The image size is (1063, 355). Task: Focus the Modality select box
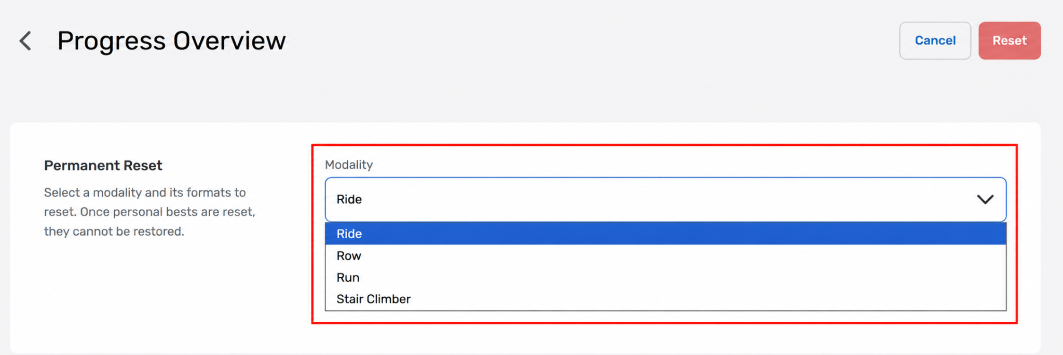(665, 199)
